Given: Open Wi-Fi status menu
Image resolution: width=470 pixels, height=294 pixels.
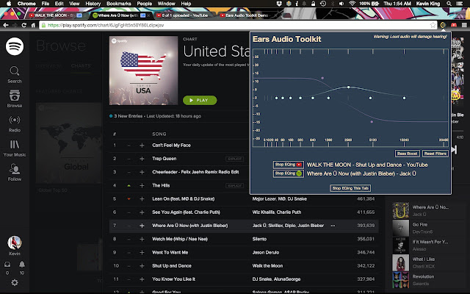Looking at the screenshot, I should coord(352,4).
